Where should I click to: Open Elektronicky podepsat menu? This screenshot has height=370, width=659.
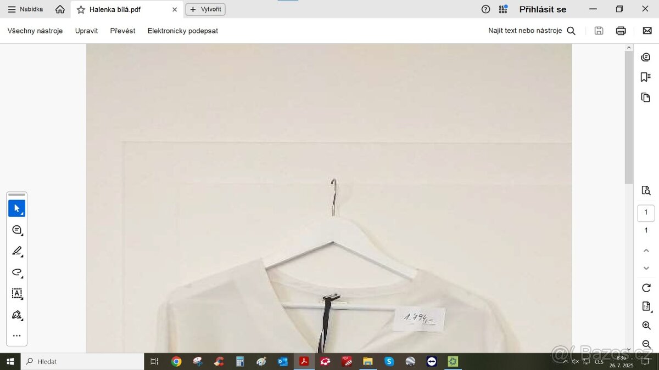pyautogui.click(x=182, y=31)
